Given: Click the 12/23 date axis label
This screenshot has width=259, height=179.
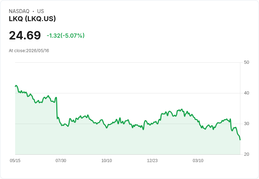Looking at the screenshot, I should coord(152,160).
